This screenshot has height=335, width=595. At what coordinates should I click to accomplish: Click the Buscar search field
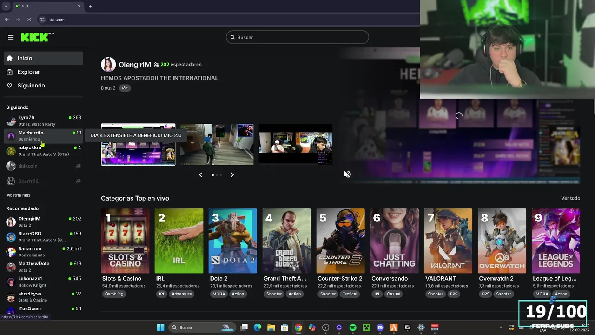click(297, 37)
